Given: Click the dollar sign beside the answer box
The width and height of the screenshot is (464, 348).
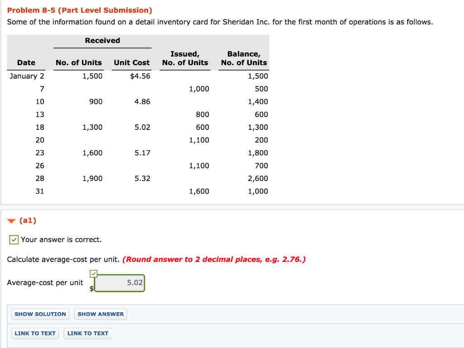Looking at the screenshot, I should pyautogui.click(x=92, y=288).
